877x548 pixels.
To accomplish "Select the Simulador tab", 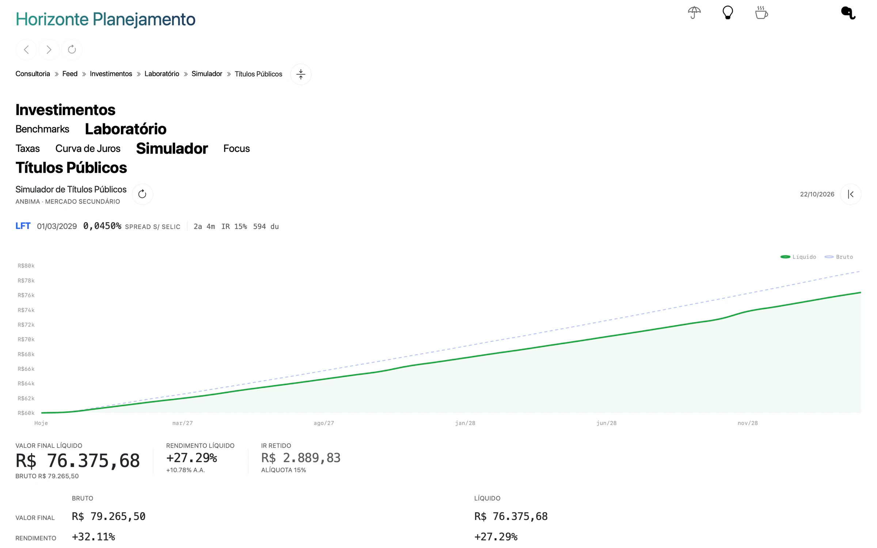I will coord(172,148).
